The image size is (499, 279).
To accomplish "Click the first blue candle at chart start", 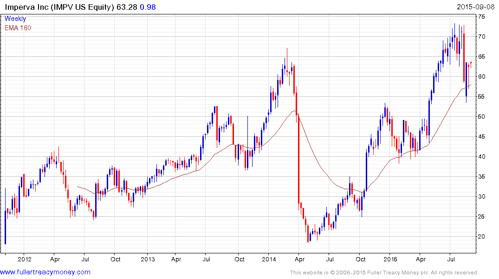I will tap(6, 227).
